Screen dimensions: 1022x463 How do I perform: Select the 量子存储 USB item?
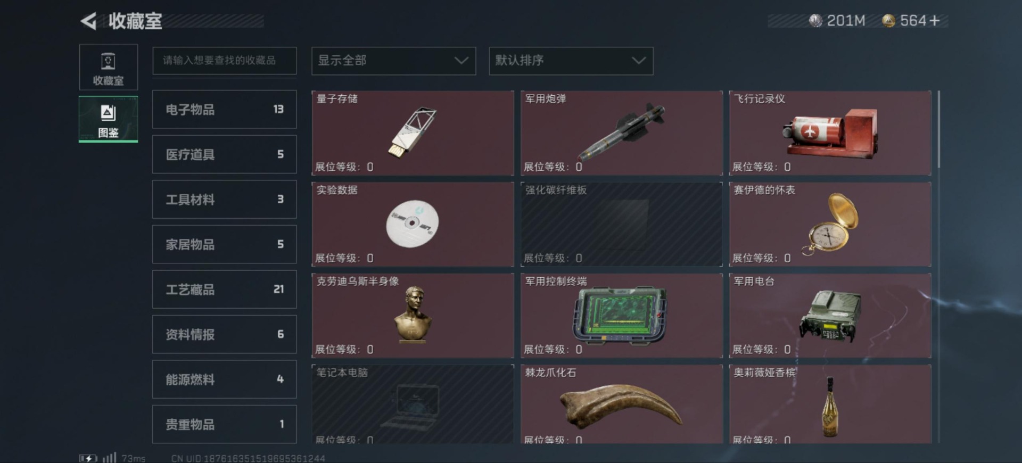coord(413,133)
